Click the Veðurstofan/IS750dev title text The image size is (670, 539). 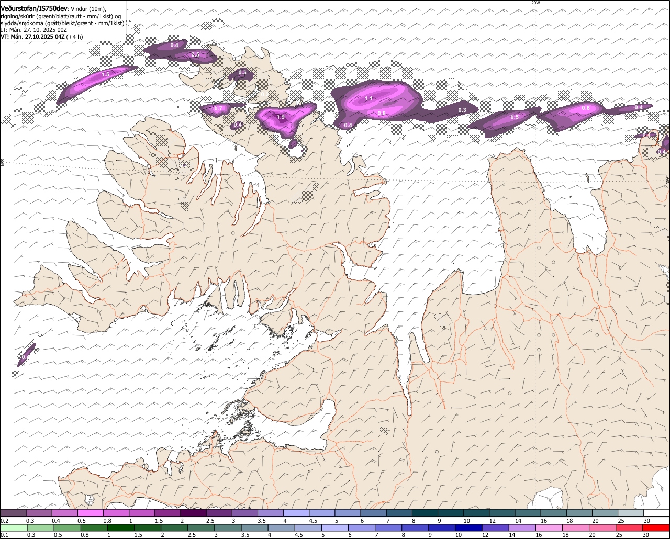click(34, 8)
